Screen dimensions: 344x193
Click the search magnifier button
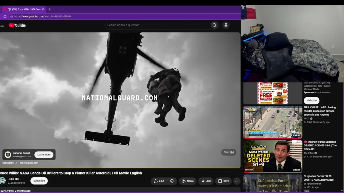214,25
